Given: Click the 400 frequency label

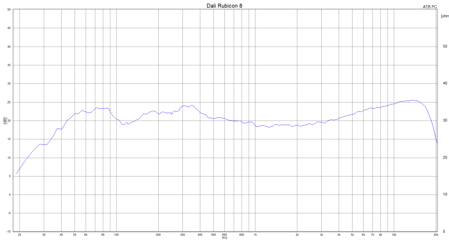Looking at the screenshot, I should [x=200, y=235].
